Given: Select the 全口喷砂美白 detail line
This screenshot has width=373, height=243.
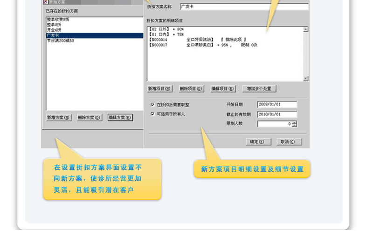Looking at the screenshot, I should (x=200, y=45).
